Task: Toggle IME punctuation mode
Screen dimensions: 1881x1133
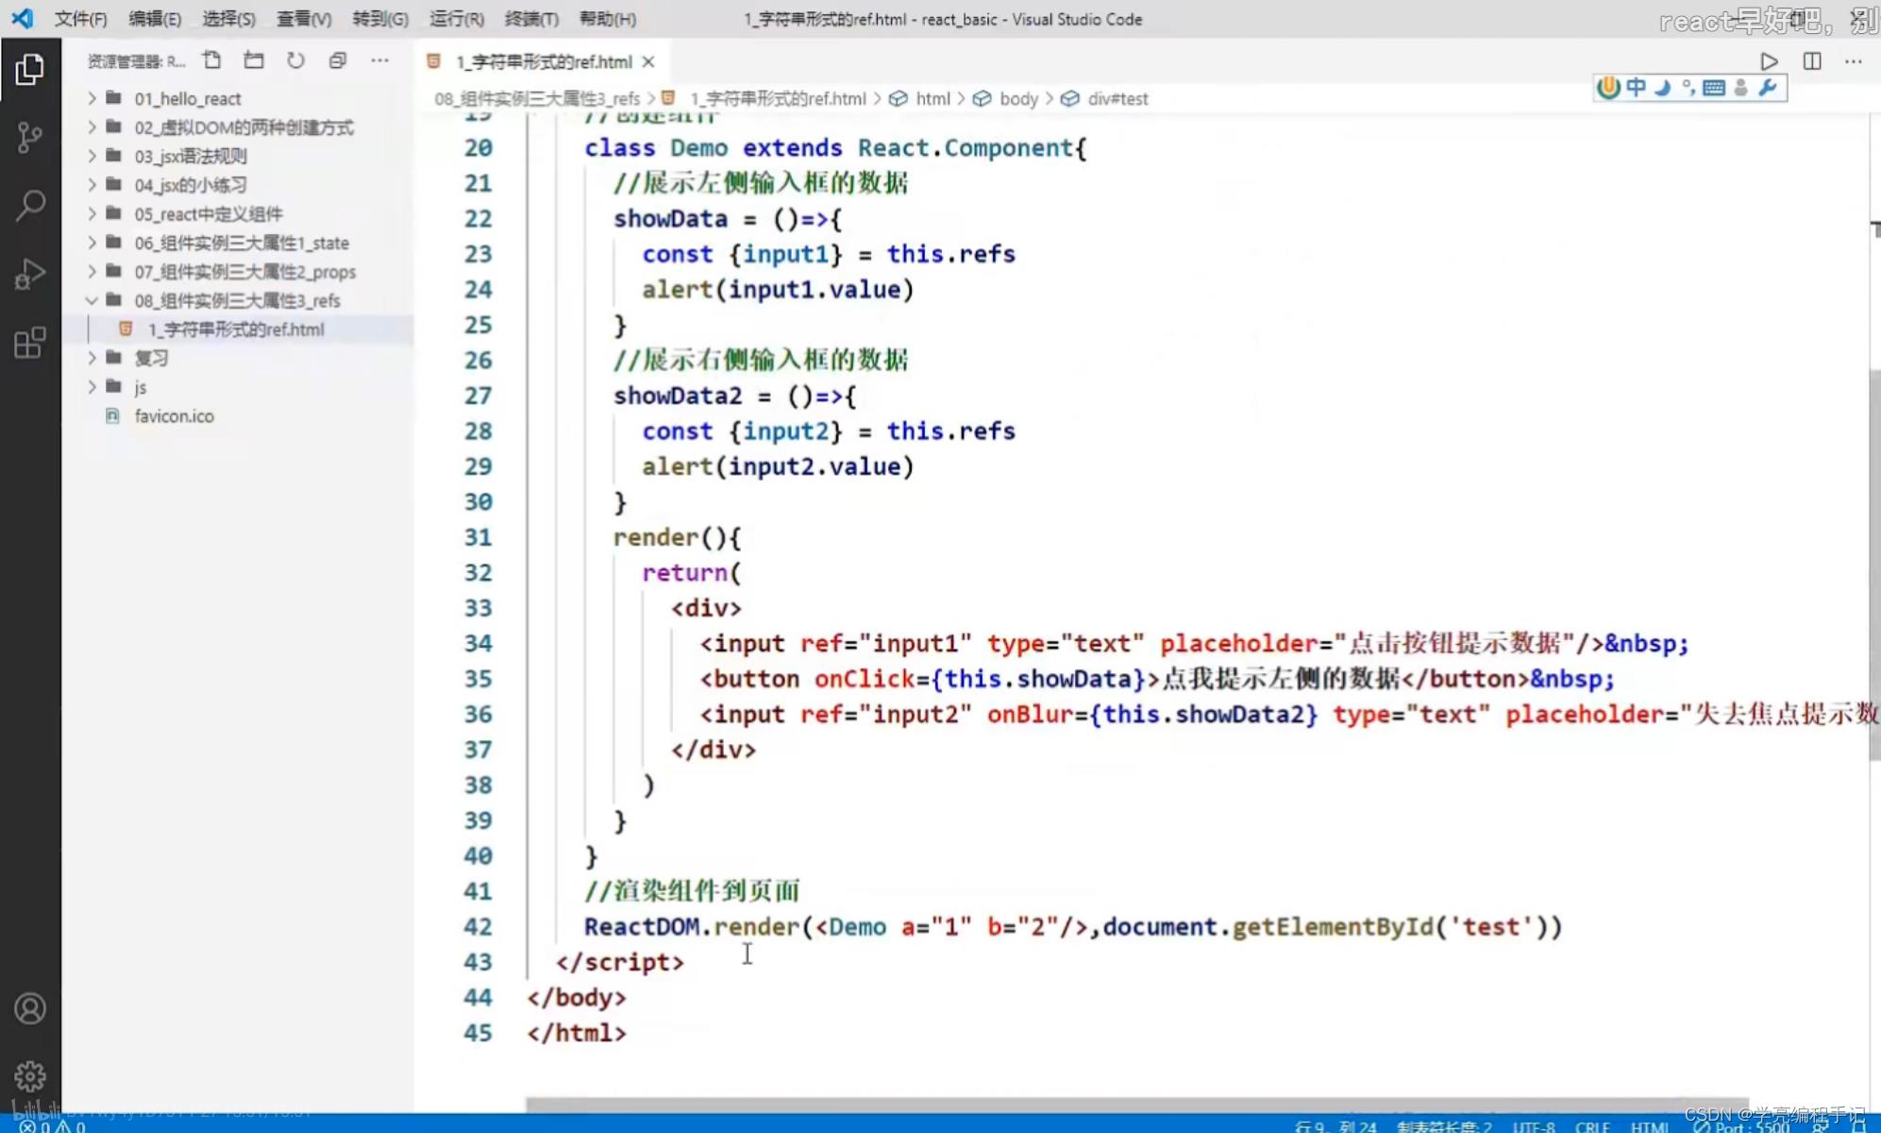Action: point(1688,88)
